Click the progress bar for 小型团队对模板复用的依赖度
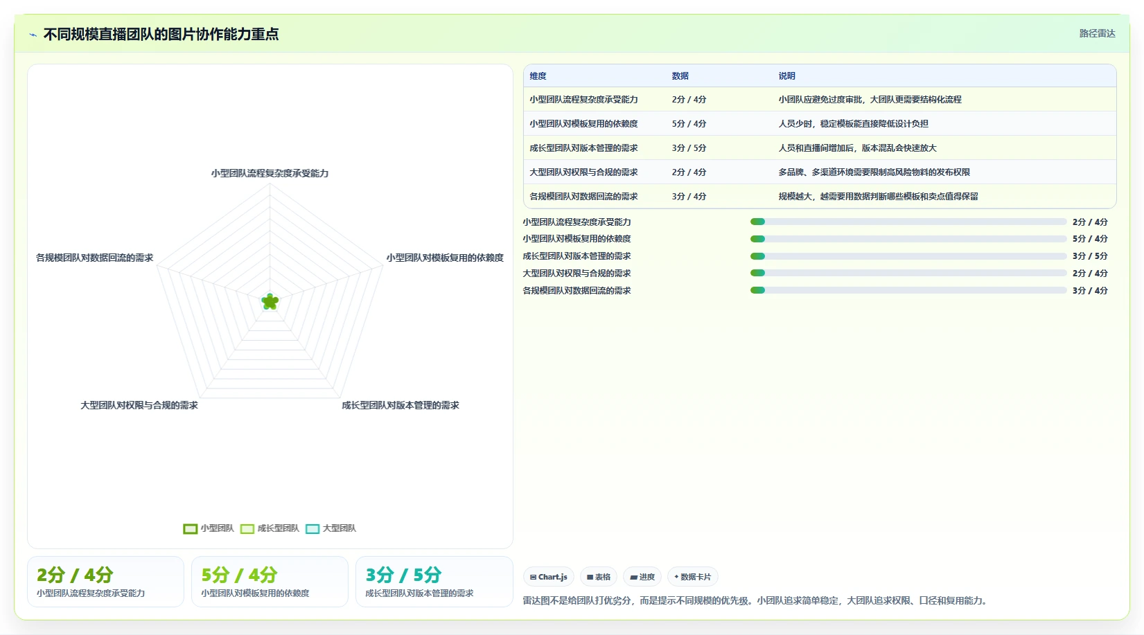Screen dimensions: 1144x635 point(908,239)
